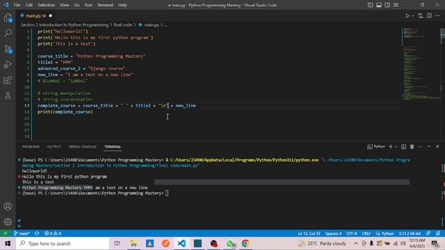Click the status bar feedback icon
Image resolution: width=445 pixels, height=250 pixels.
pos(428,233)
